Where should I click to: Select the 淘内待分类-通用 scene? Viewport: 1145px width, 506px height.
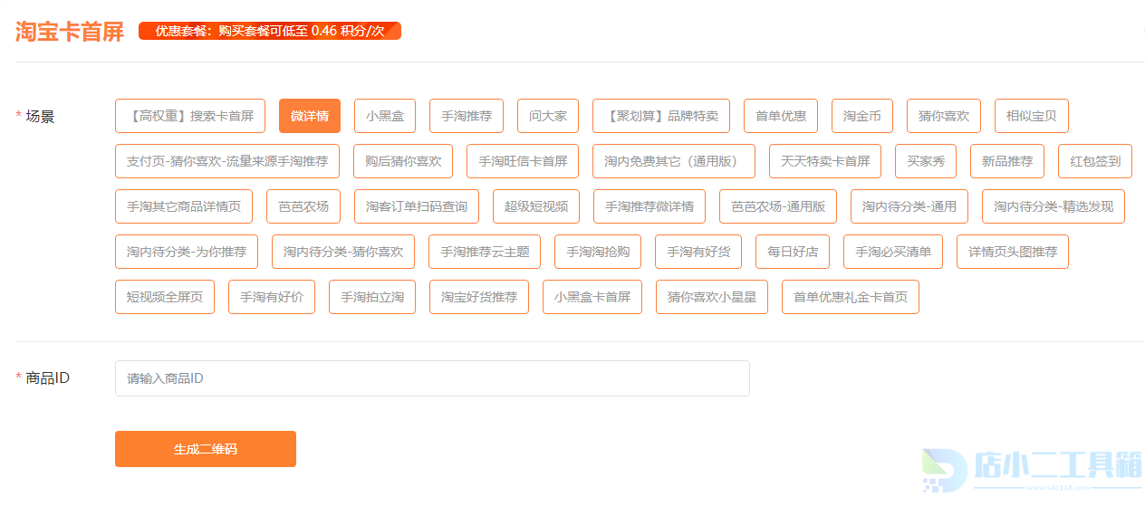(909, 206)
